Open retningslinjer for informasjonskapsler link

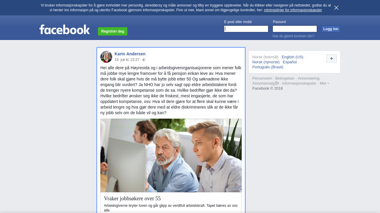293,10
